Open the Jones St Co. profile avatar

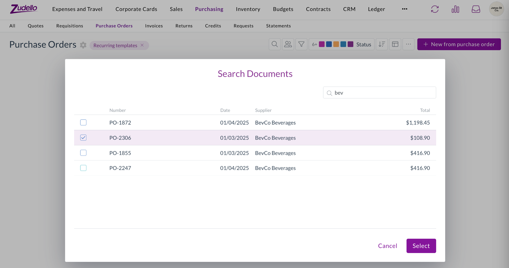pos(496,9)
